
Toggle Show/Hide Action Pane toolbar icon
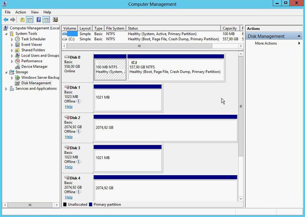[x=46, y=20]
